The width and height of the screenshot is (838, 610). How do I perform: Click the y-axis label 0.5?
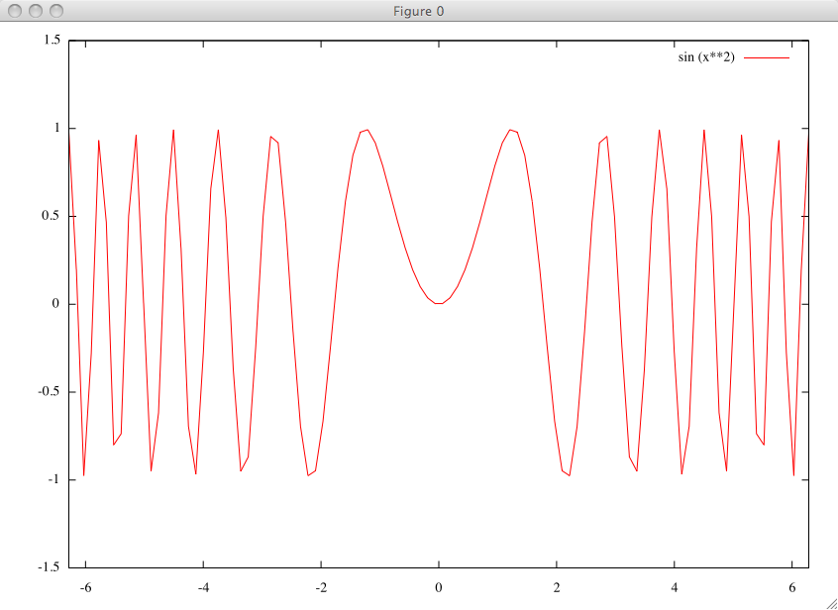click(52, 216)
